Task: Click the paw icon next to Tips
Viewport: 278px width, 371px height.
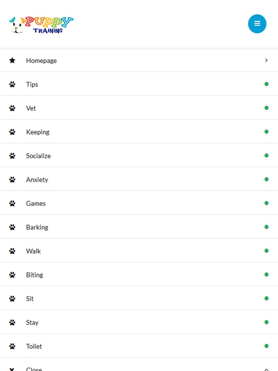Action: [x=12, y=84]
